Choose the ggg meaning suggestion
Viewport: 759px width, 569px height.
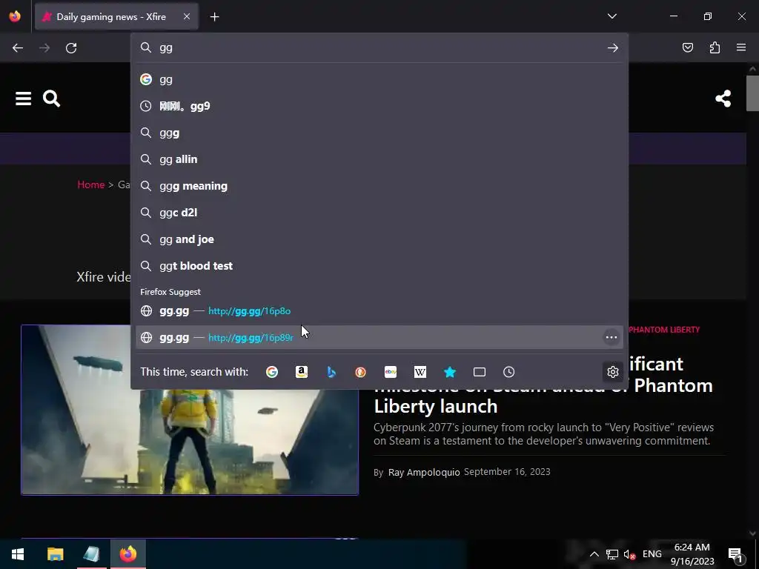(379, 186)
